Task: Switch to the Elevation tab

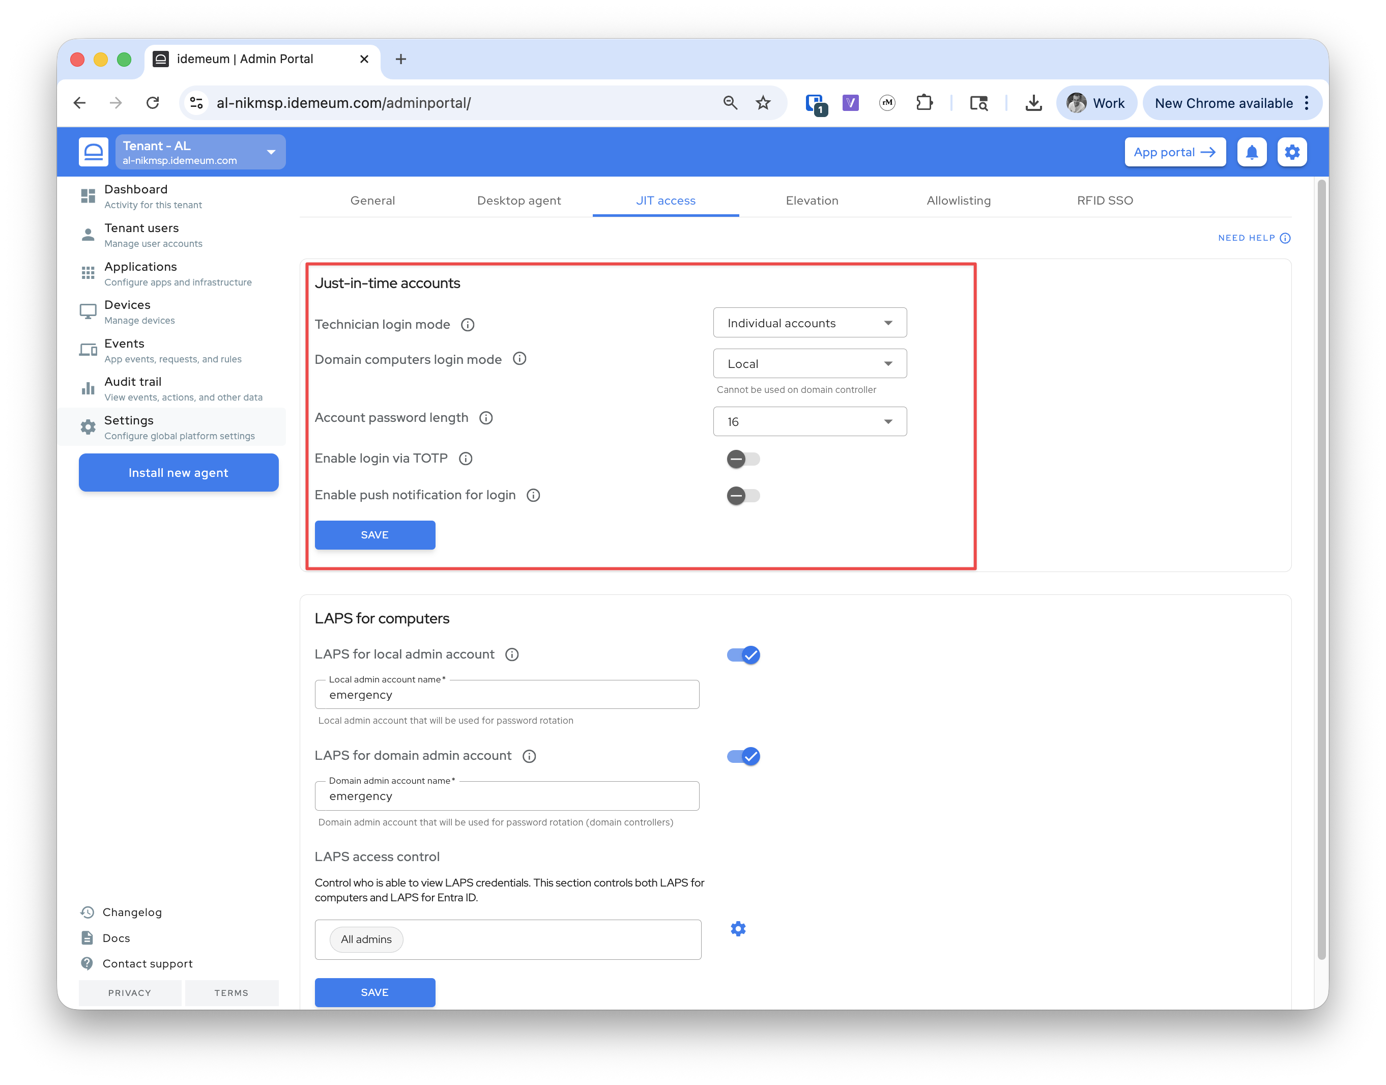Action: pyautogui.click(x=812, y=201)
